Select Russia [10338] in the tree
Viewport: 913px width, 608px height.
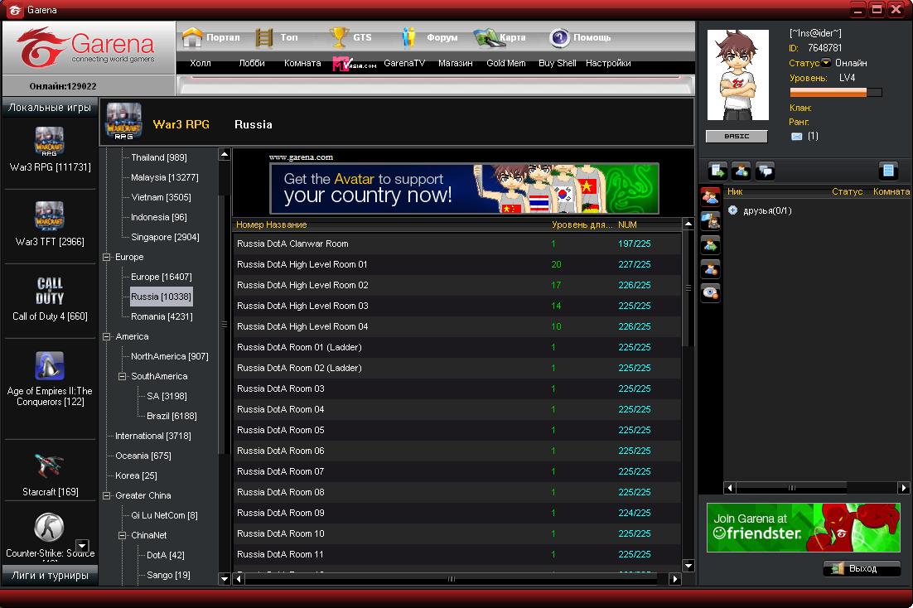click(161, 297)
